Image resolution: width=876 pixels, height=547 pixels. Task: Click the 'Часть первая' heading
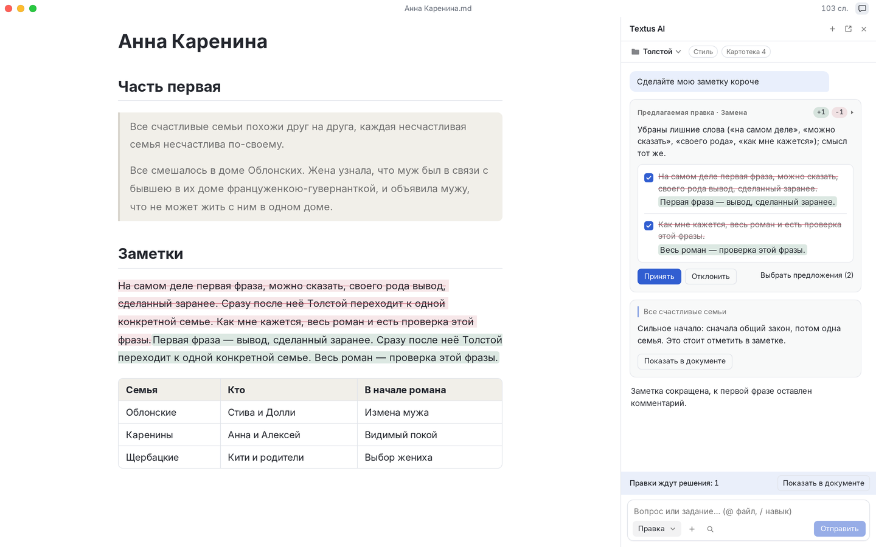point(169,87)
